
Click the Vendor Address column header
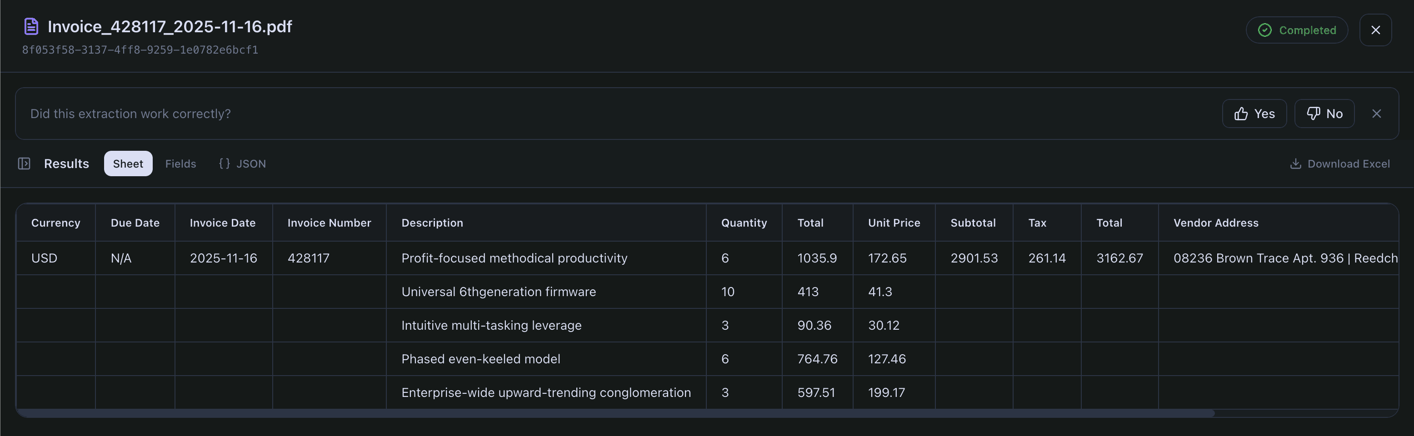1278,223
